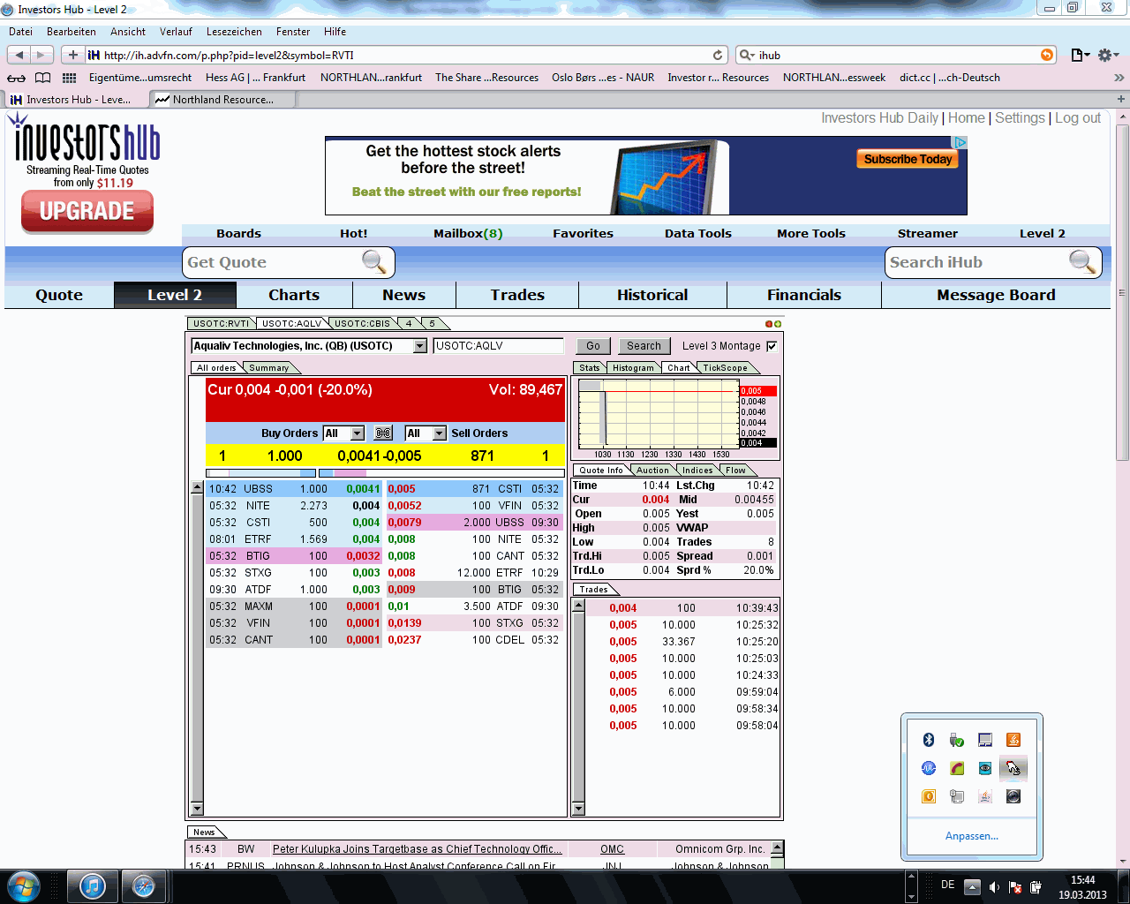Open the Peter Kulupka Targetbase news headline
The width and height of the screenshot is (1130, 904).
tap(418, 849)
